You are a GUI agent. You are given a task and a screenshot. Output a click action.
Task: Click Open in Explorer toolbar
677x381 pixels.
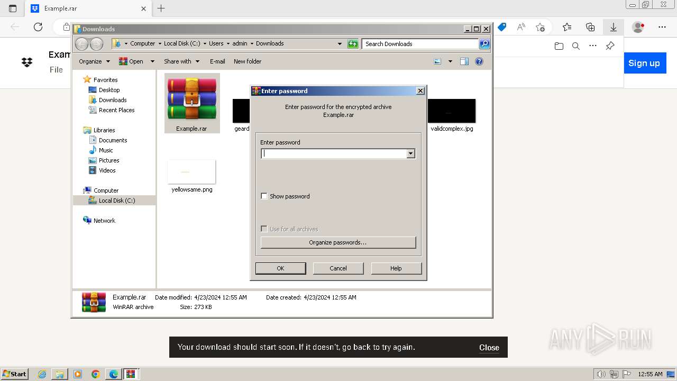[131, 61]
